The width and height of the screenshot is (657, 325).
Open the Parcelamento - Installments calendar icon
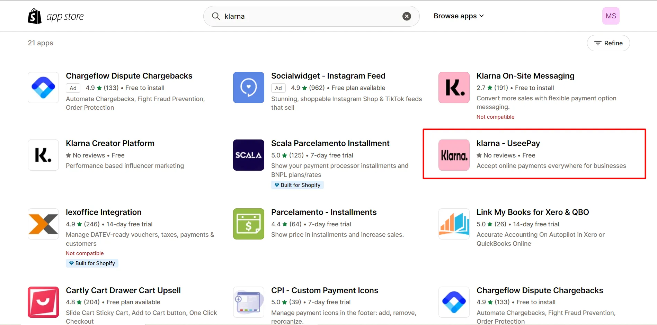[248, 224]
